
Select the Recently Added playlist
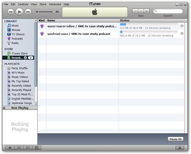(x=21, y=86)
